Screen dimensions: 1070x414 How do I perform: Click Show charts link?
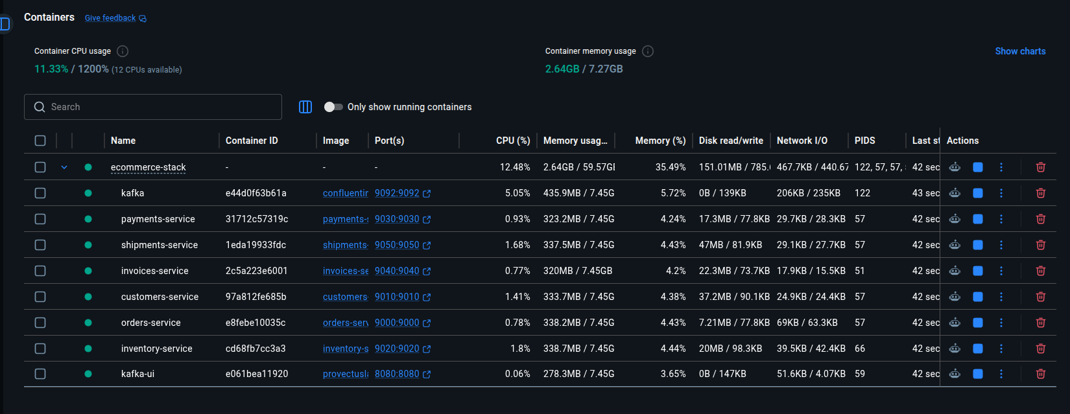1020,51
